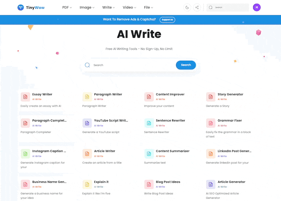Open the Explain it tool title
The image size is (281, 201).
coord(101,182)
